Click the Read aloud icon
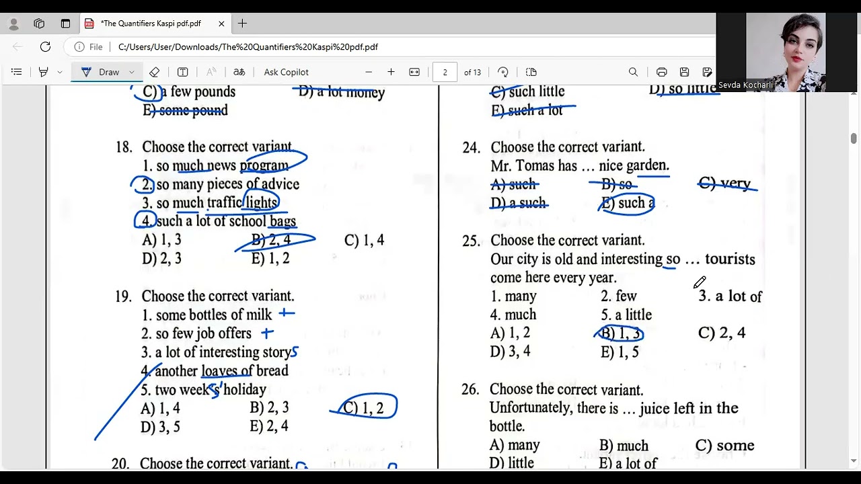The width and height of the screenshot is (861, 484). pyautogui.click(x=211, y=72)
